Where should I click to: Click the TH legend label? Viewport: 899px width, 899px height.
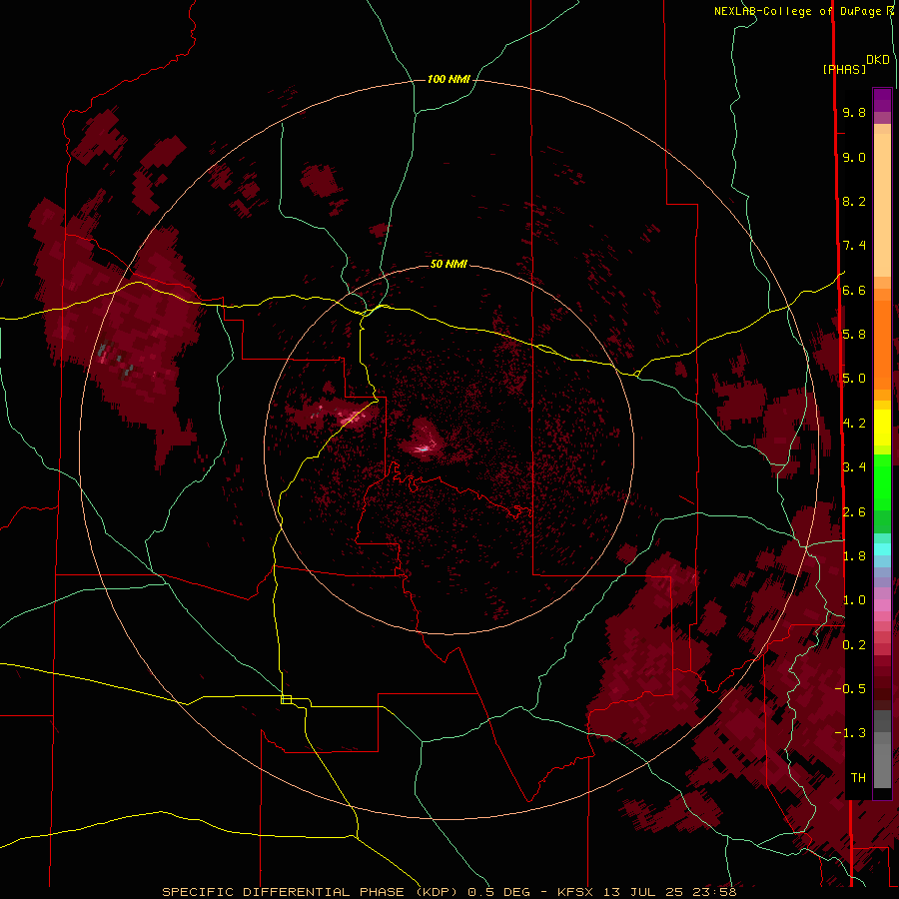pos(858,777)
